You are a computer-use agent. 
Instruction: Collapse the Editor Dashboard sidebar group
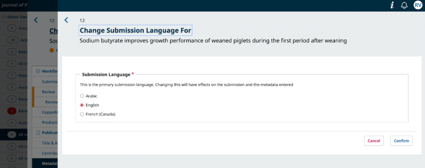tap(17, 17)
